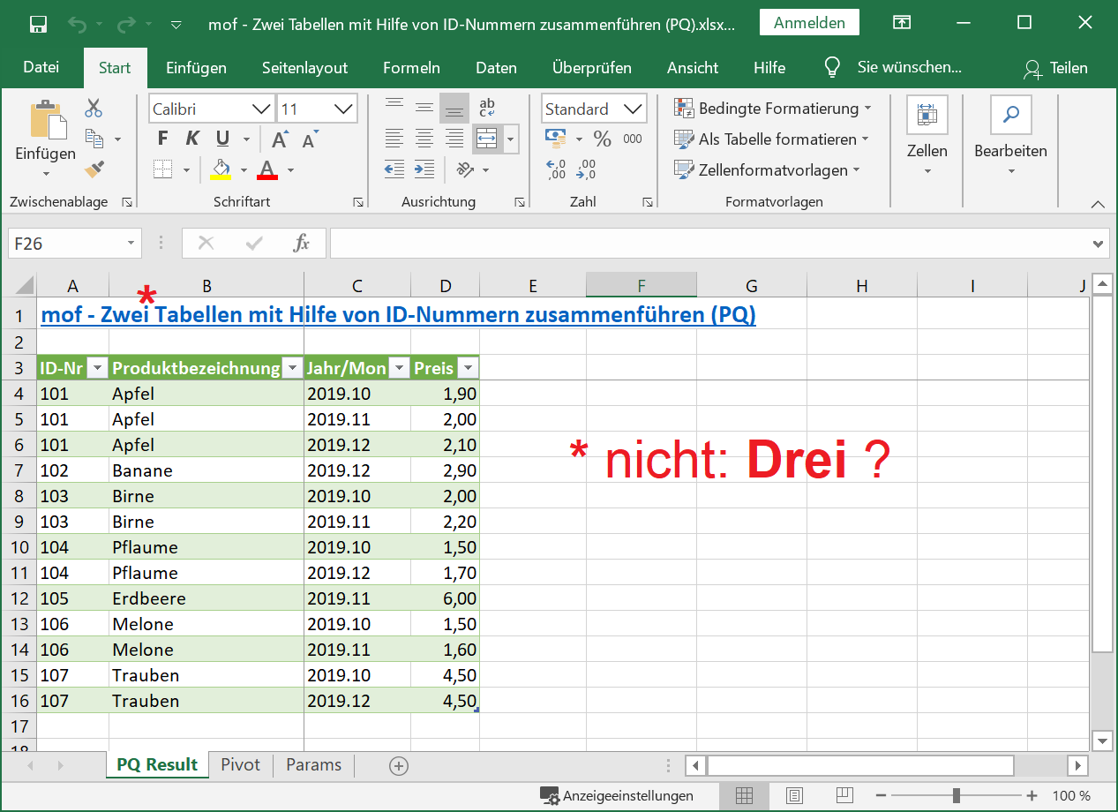
Task: Click the Name Box showing F26
Action: 74,243
